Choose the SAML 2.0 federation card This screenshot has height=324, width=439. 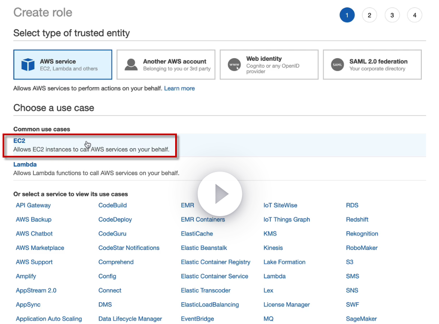(372, 65)
